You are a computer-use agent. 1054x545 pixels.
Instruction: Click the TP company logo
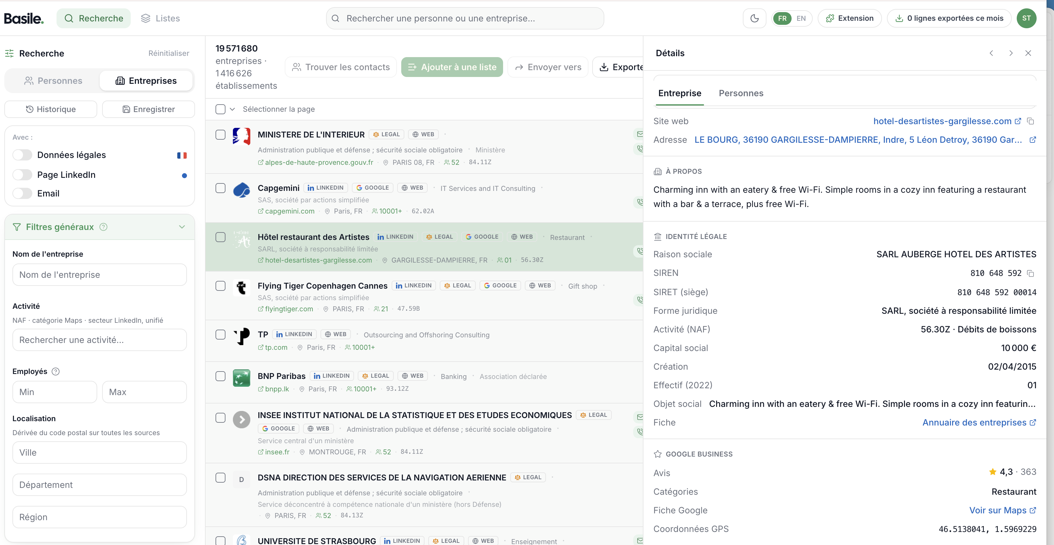[x=241, y=336]
